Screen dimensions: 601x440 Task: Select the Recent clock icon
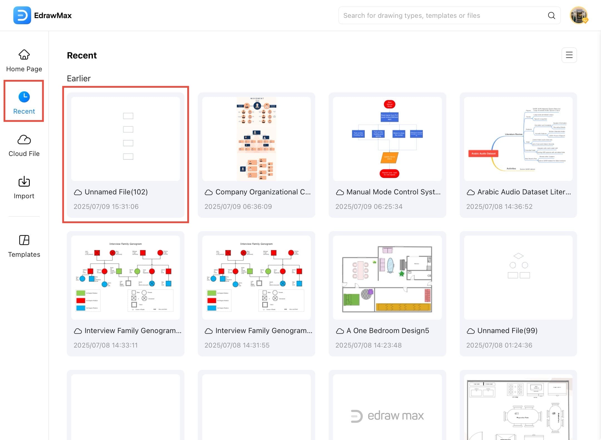[x=24, y=97]
